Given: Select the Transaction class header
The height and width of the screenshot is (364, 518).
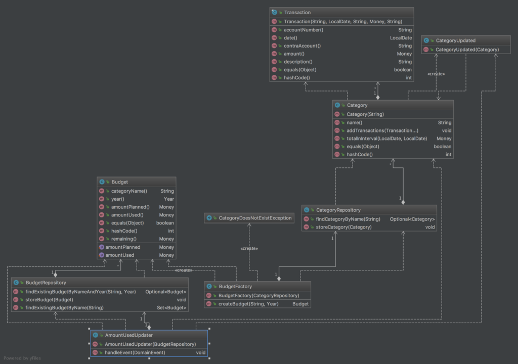Looking at the screenshot, I should pyautogui.click(x=341, y=12).
